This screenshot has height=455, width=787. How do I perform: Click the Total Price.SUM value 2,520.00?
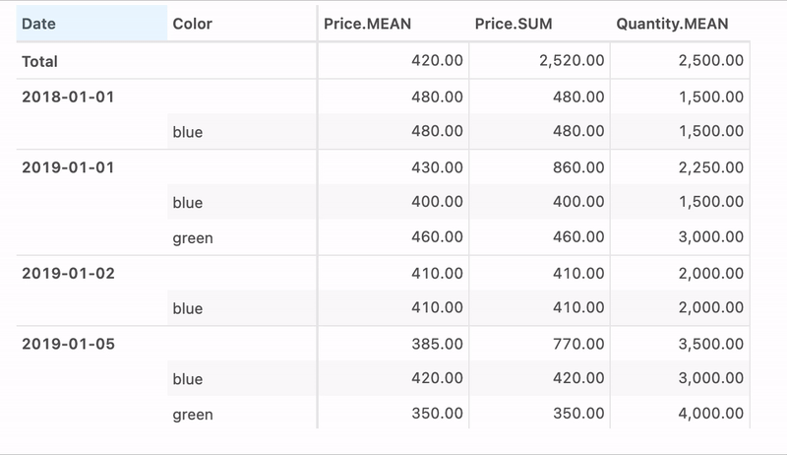pos(572,61)
